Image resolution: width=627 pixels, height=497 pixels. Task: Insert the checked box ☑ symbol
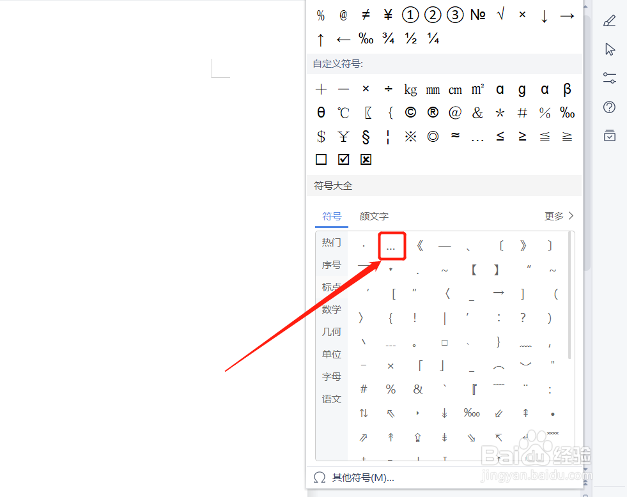point(343,160)
